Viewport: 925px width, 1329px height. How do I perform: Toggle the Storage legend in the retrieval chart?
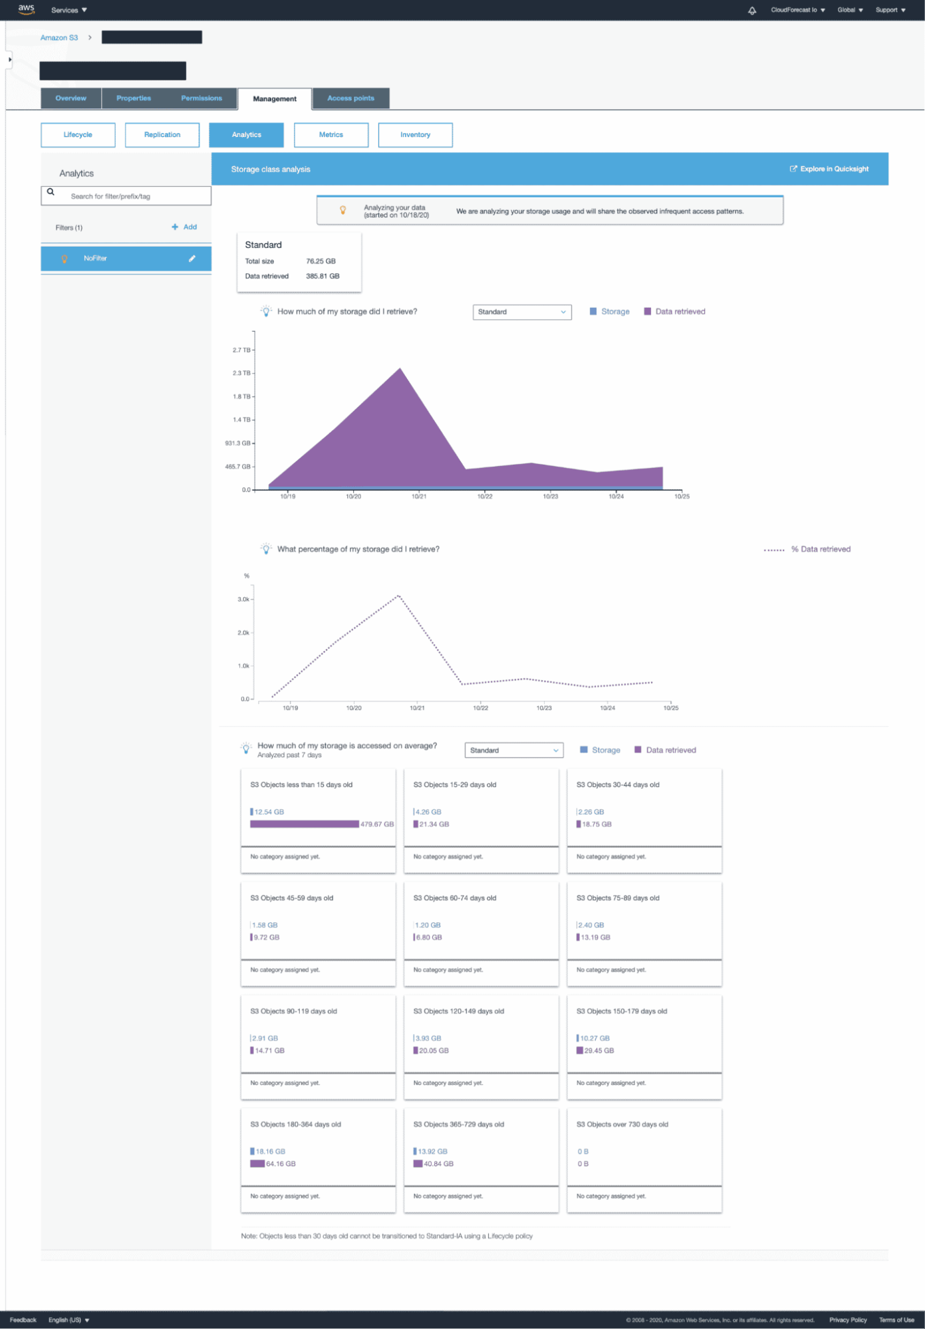pos(609,312)
